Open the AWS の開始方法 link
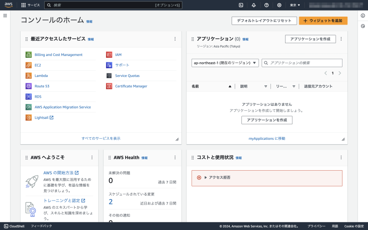368x230 pixels. coord(61,173)
